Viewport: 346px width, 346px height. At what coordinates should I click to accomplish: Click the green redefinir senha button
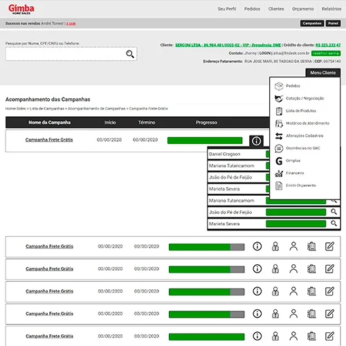(x=326, y=53)
